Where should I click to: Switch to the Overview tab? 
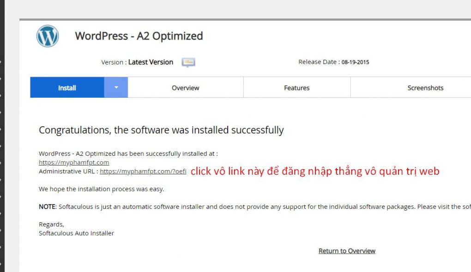pyautogui.click(x=185, y=88)
